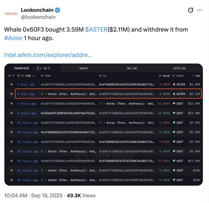Click the filter icon on the TOKEN column
The height and width of the screenshot is (203, 209).
click(x=174, y=76)
